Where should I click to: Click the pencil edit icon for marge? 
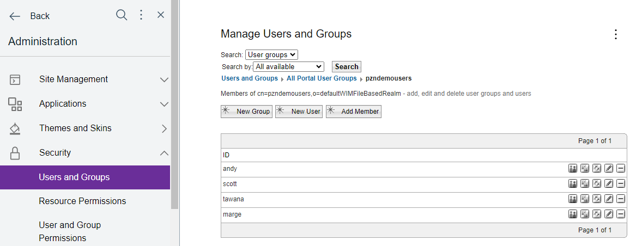tap(609, 214)
